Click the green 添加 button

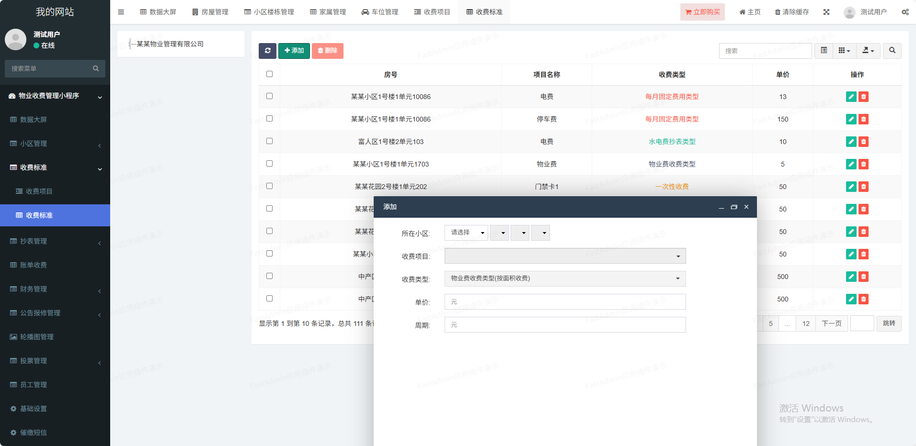(294, 51)
